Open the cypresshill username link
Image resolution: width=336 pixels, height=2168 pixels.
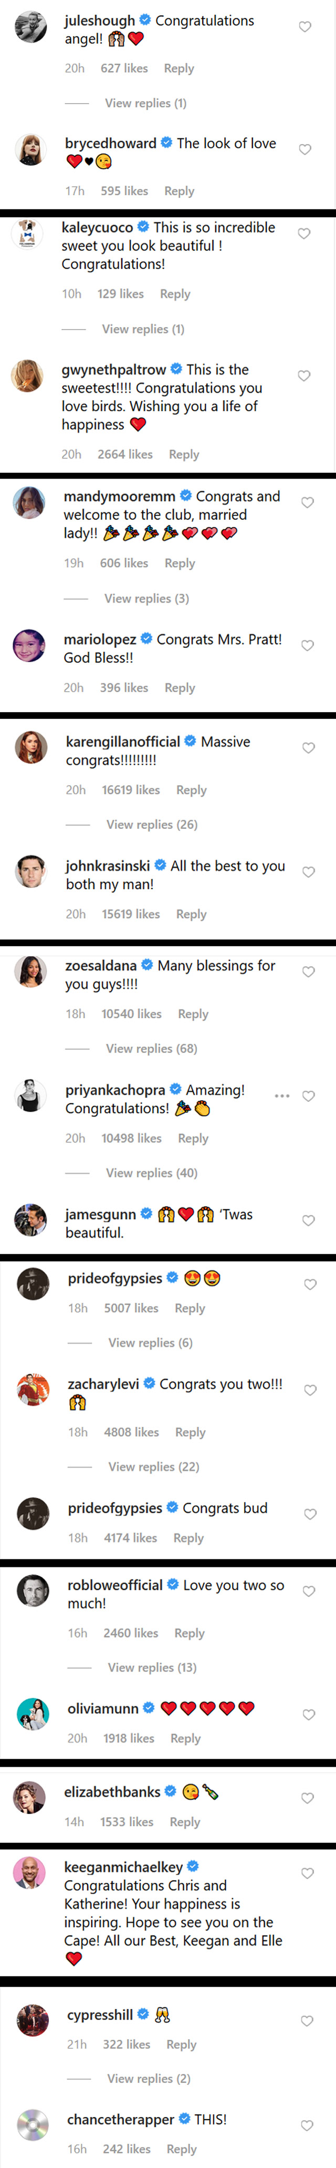(x=100, y=2015)
